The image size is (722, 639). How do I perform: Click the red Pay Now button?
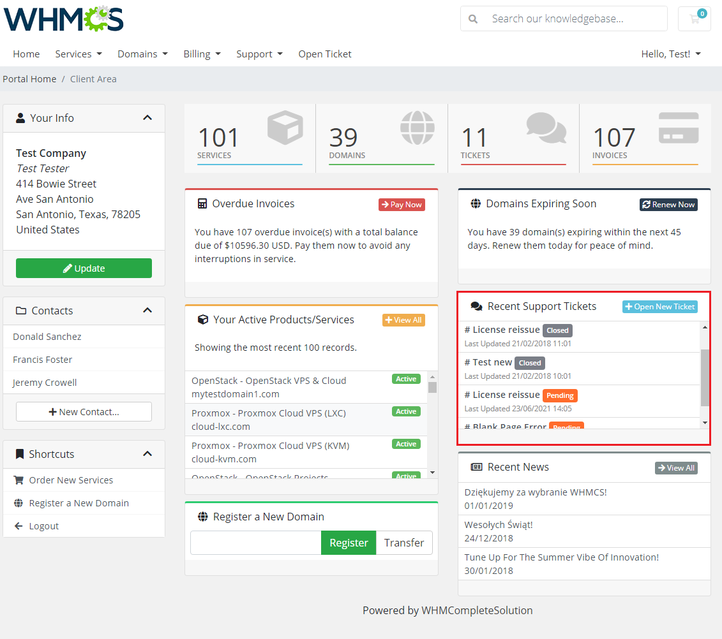(x=402, y=205)
